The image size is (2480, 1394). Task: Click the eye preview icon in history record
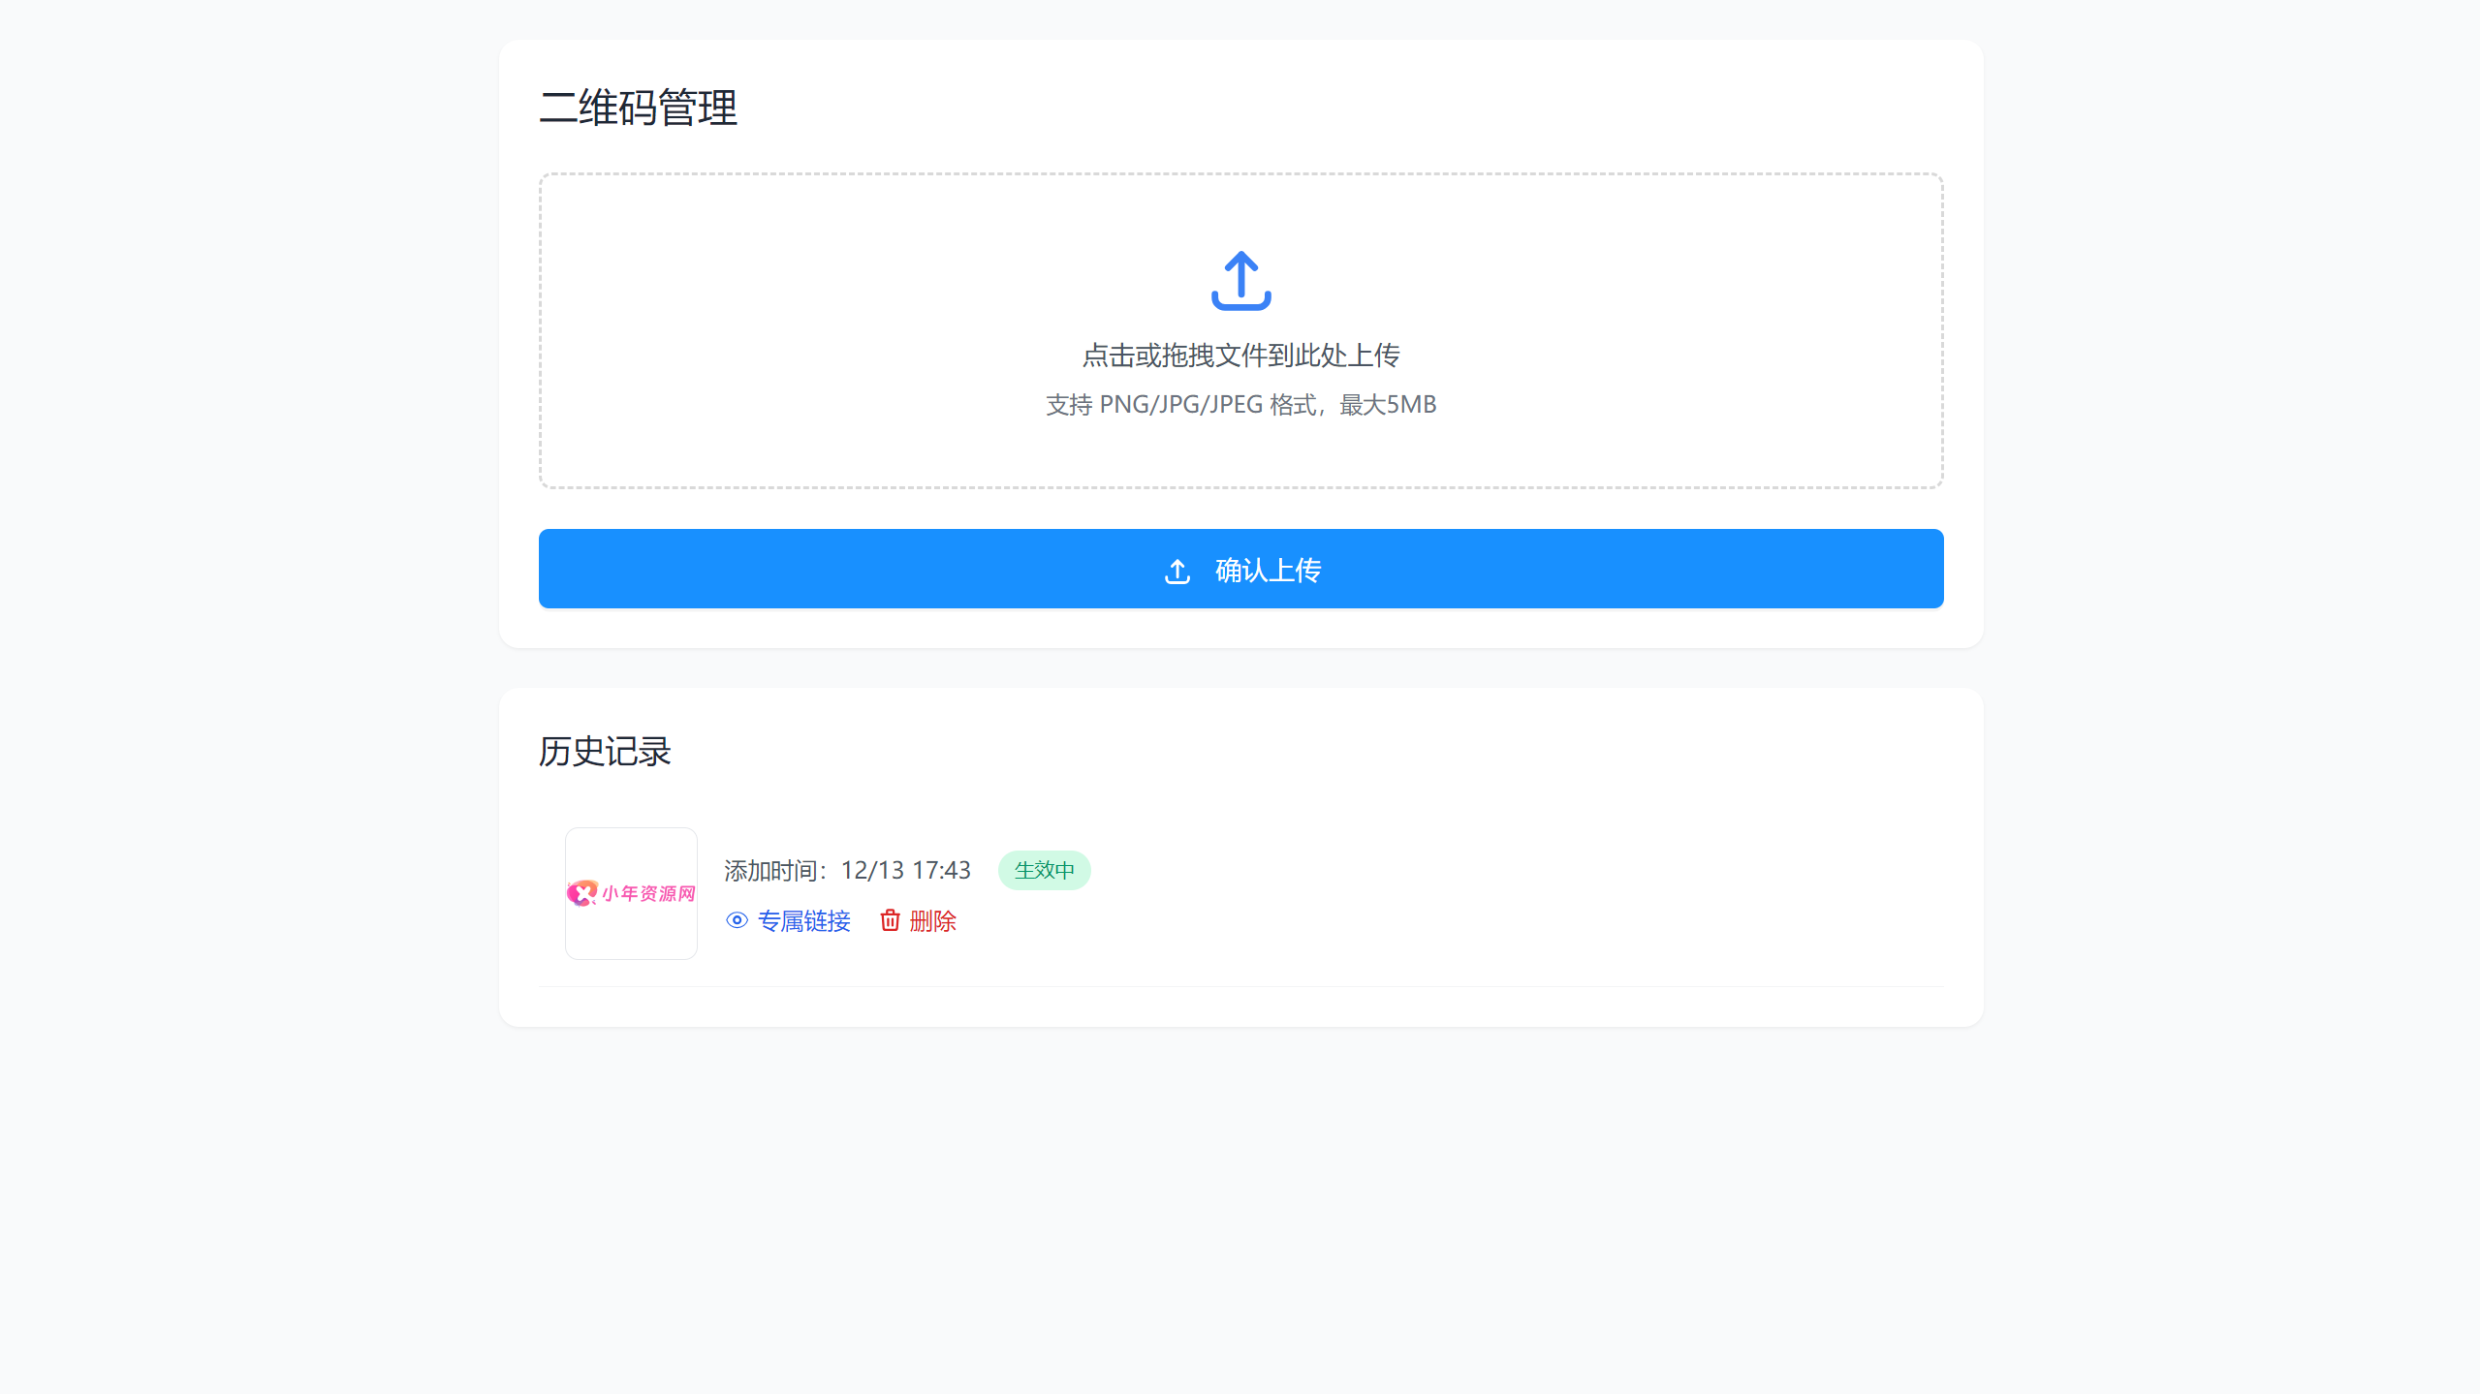pos(736,920)
